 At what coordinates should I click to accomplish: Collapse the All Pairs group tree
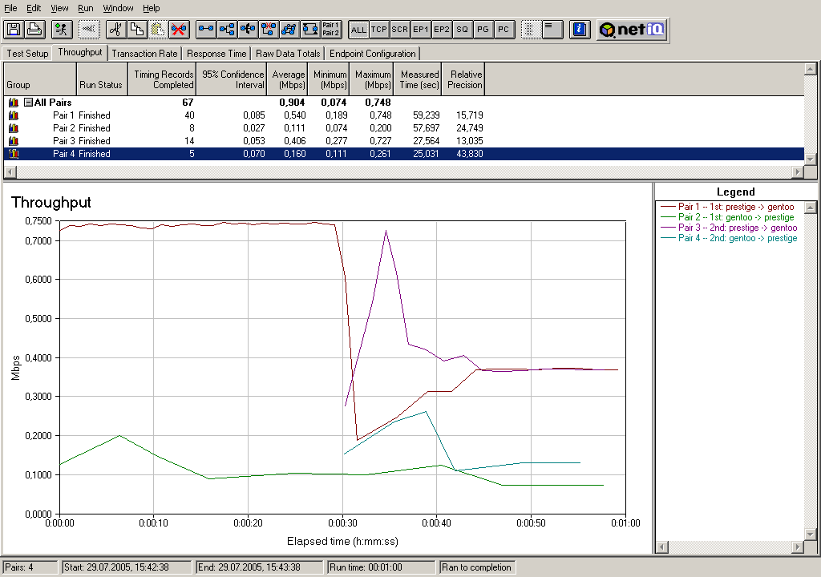(x=28, y=103)
